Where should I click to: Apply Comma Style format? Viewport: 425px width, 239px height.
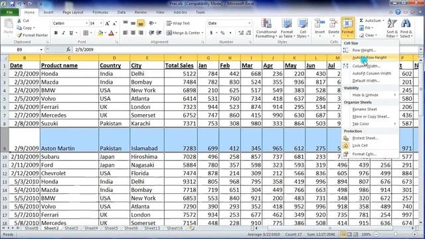[230, 33]
